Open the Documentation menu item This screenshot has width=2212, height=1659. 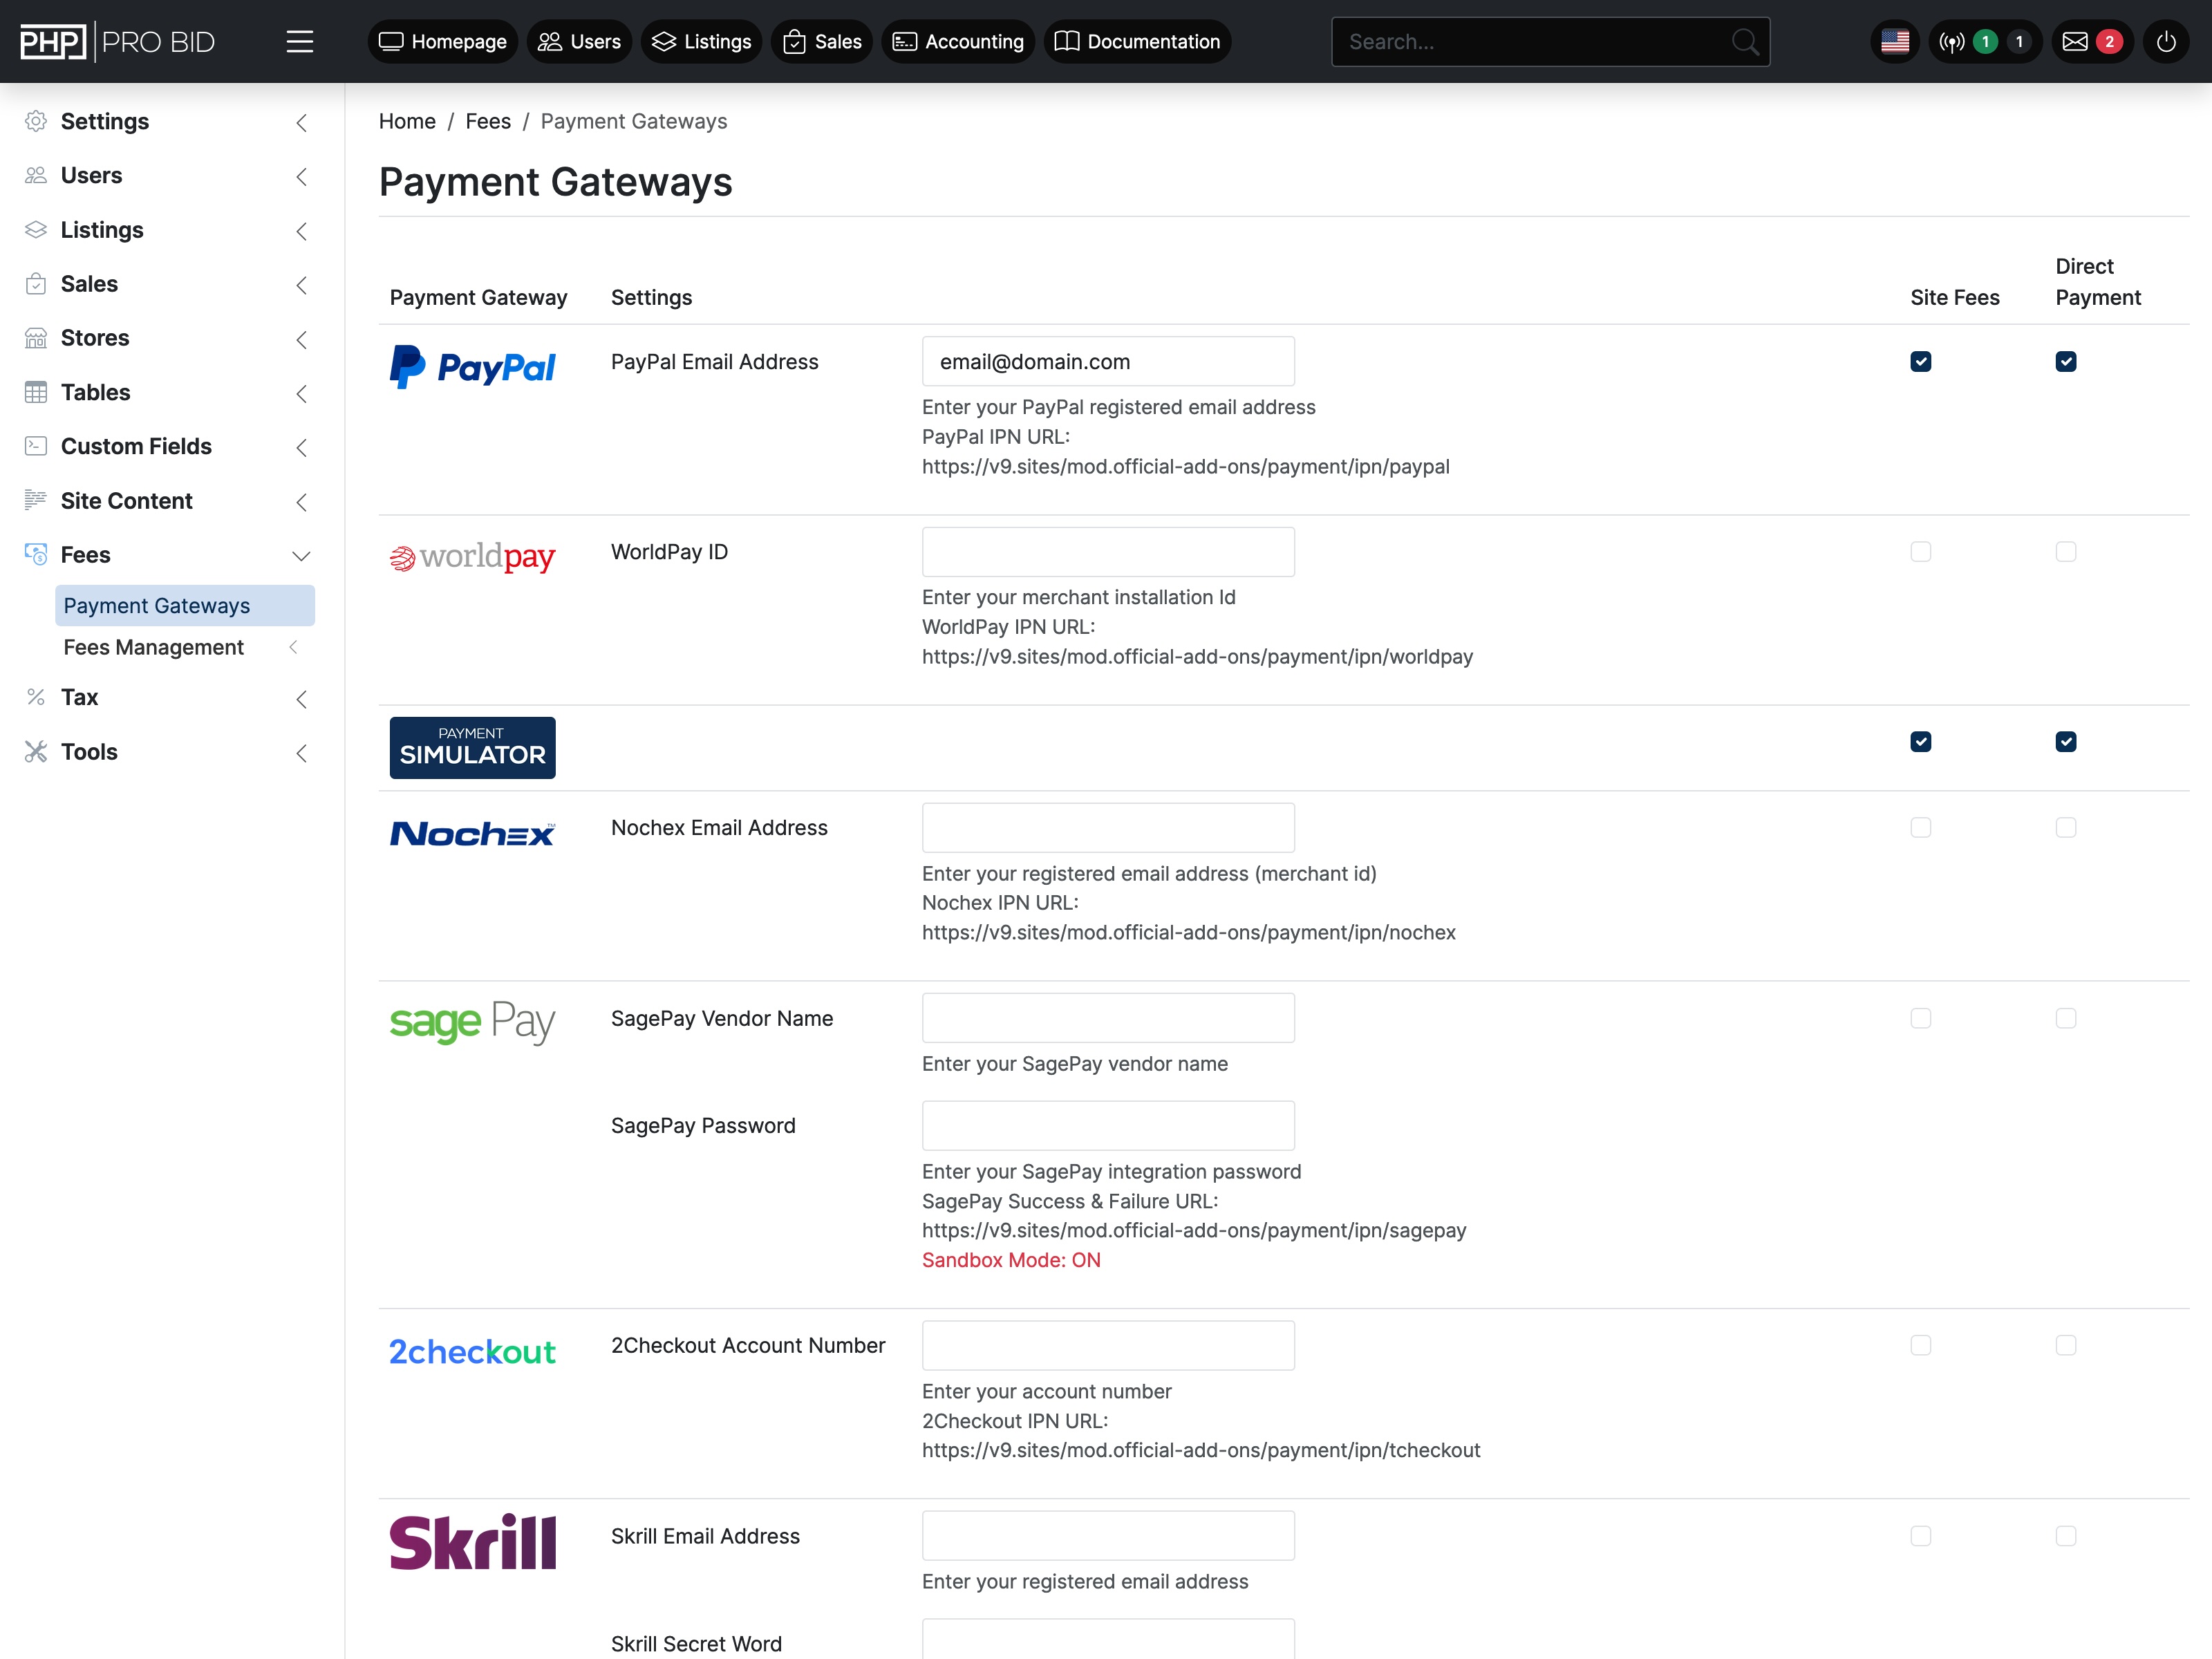click(x=1137, y=41)
